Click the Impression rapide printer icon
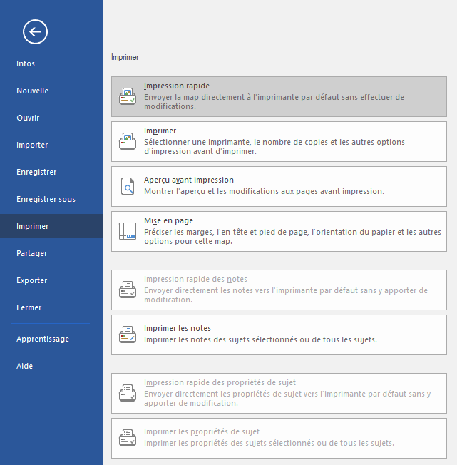Image resolution: width=457 pixels, height=465 pixels. [x=127, y=96]
